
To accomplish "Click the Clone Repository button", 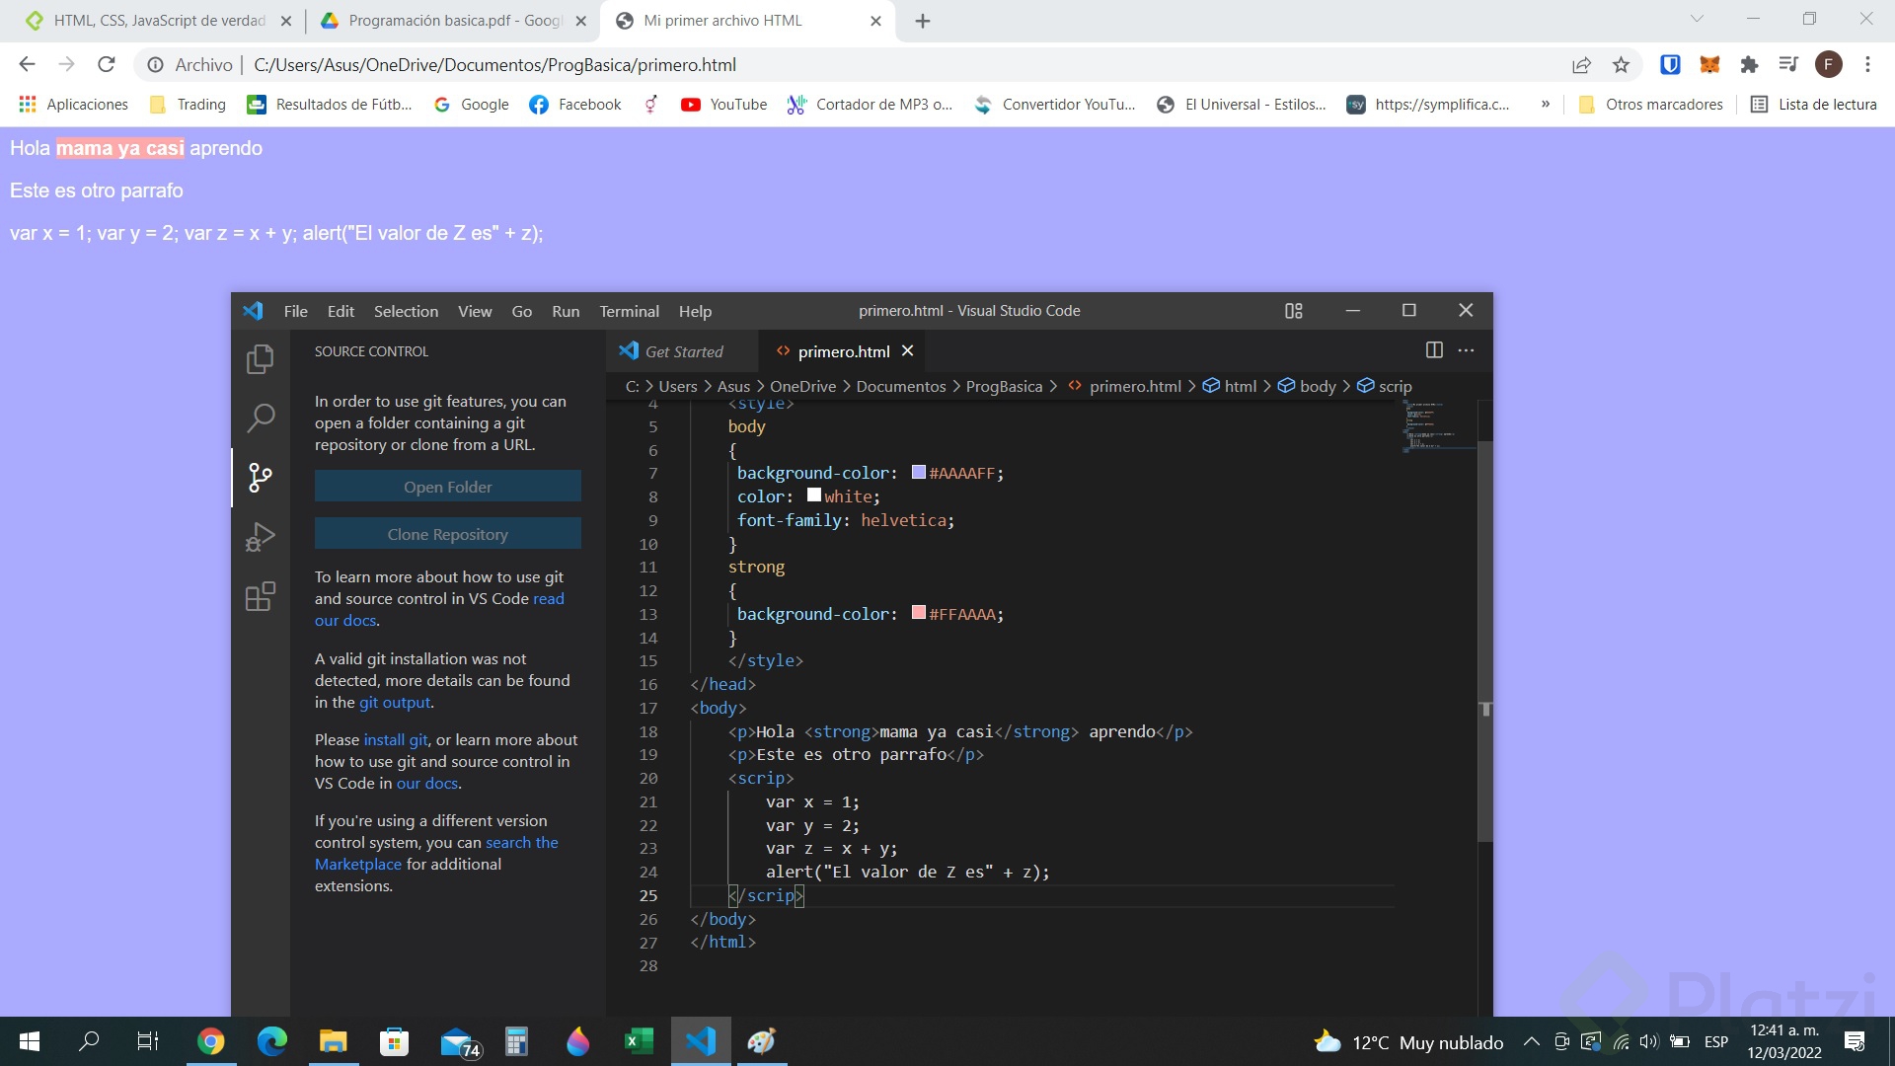I will [x=447, y=533].
